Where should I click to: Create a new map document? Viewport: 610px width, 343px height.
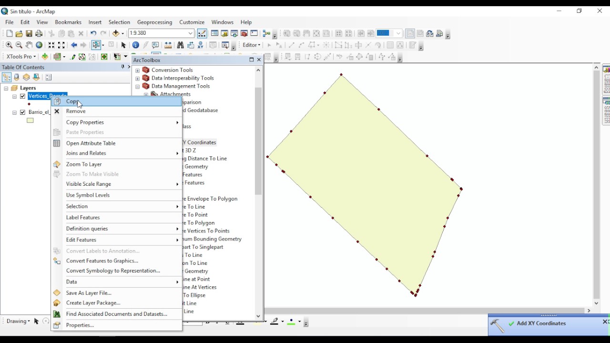coord(9,34)
